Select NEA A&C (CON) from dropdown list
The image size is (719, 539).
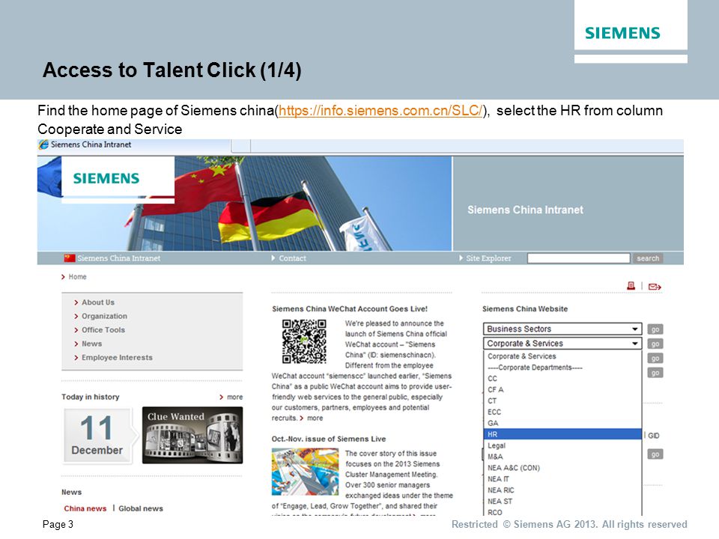pyautogui.click(x=562, y=468)
